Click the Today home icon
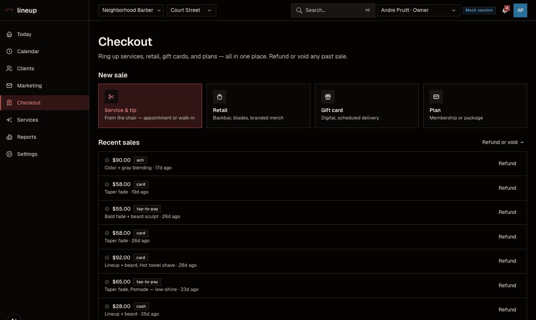This screenshot has height=320, width=536. pyautogui.click(x=9, y=34)
